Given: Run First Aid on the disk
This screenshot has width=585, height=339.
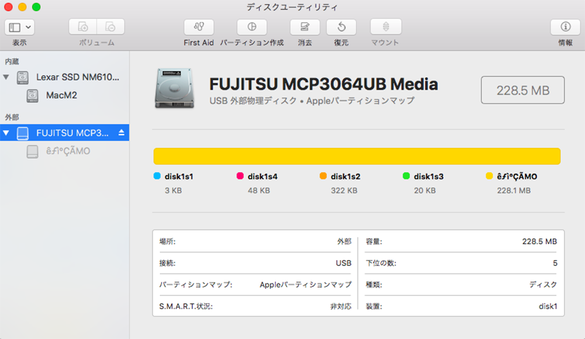Looking at the screenshot, I should (x=199, y=27).
